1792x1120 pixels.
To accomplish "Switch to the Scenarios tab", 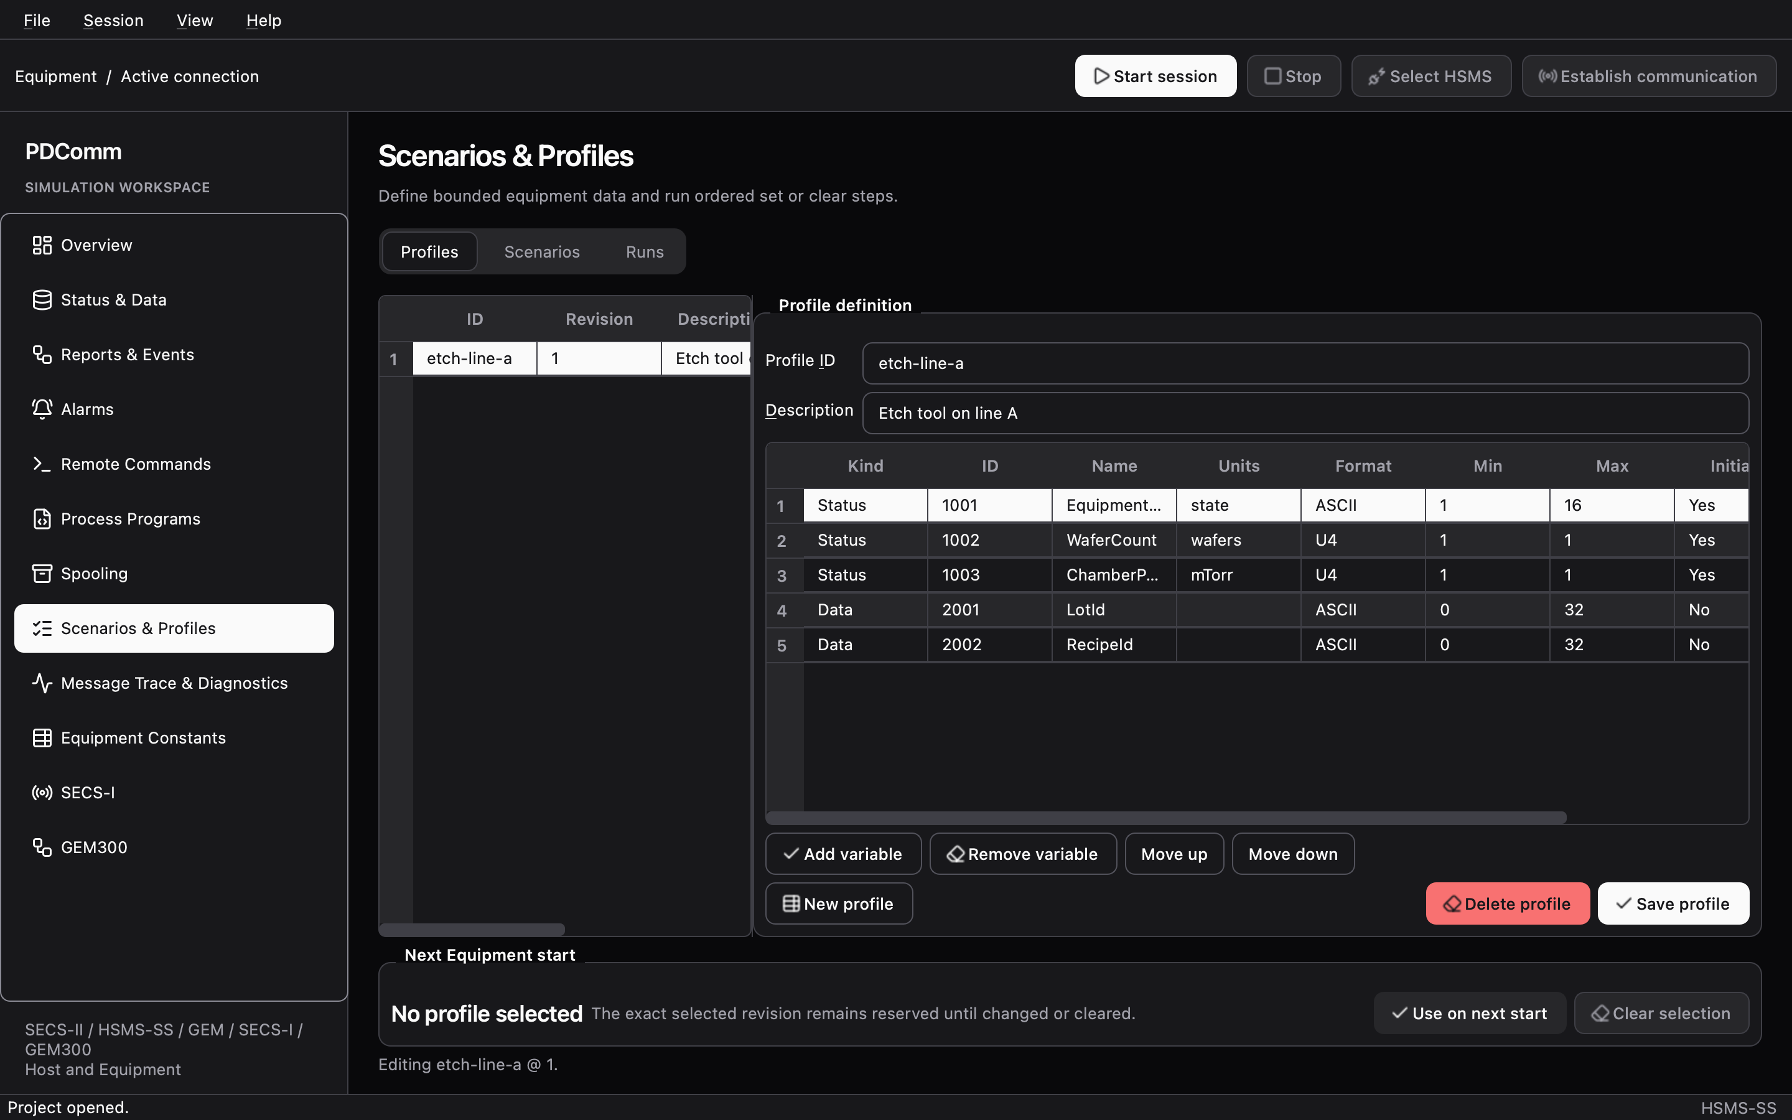I will pyautogui.click(x=542, y=252).
